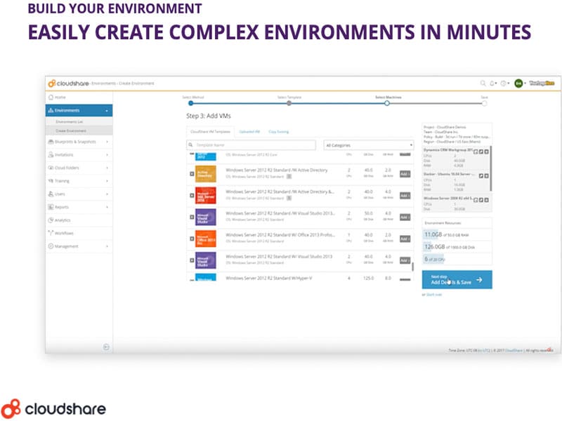The height and width of the screenshot is (421, 562).
Task: Add the 40.0 GB W/ Visual Studio 2013 template
Action: pyautogui.click(x=405, y=260)
